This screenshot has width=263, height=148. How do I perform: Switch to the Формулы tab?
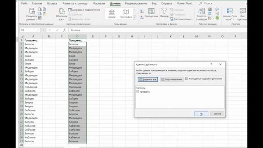pyautogui.click(x=99, y=3)
